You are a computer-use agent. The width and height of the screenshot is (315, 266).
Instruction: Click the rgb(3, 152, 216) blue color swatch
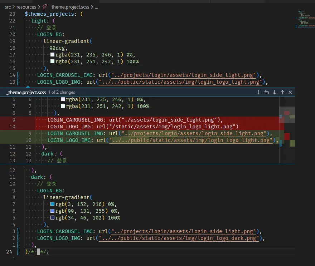tap(52, 204)
